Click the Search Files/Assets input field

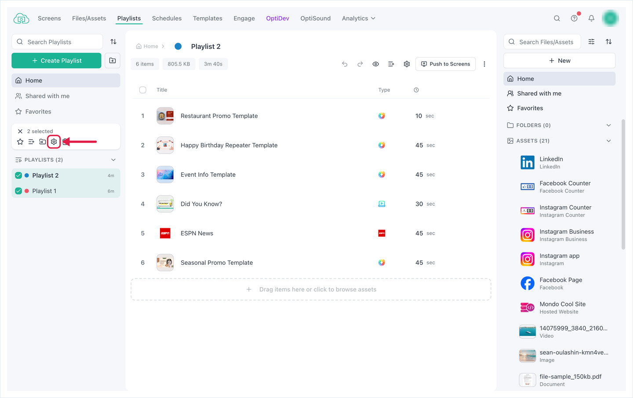coord(542,42)
